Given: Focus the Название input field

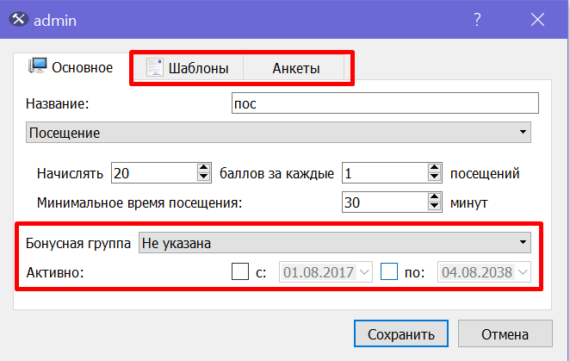Looking at the screenshot, I should pyautogui.click(x=386, y=103).
